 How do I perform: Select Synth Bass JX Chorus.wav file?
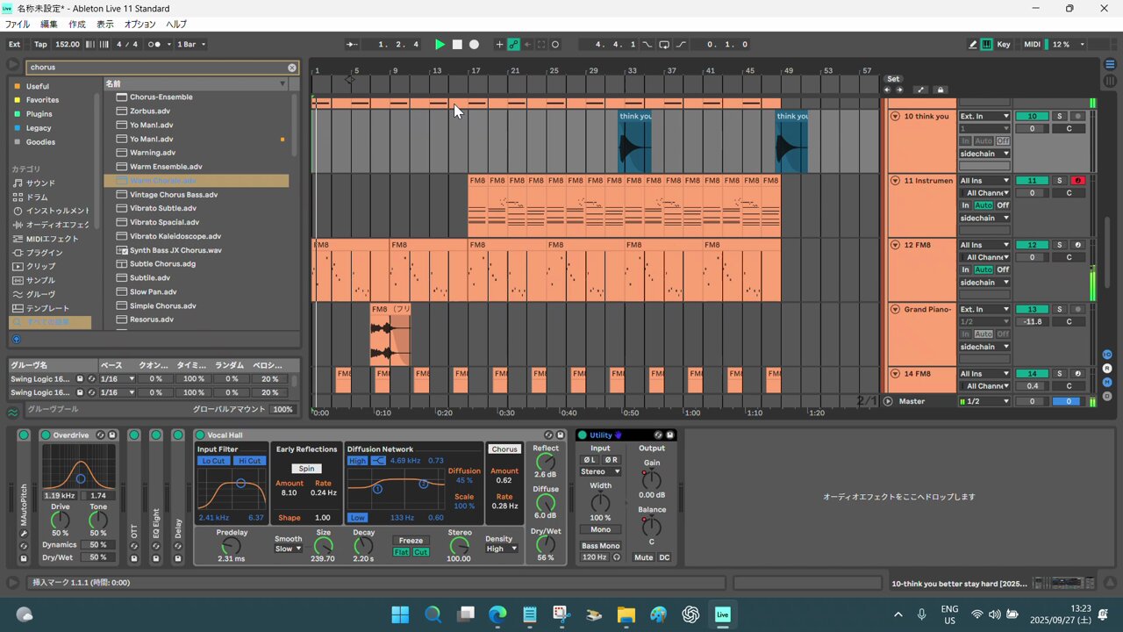(x=175, y=250)
